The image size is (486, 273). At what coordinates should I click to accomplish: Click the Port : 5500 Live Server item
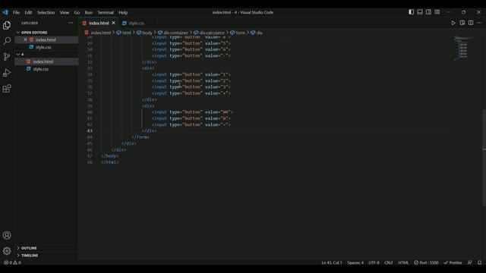coord(426,262)
